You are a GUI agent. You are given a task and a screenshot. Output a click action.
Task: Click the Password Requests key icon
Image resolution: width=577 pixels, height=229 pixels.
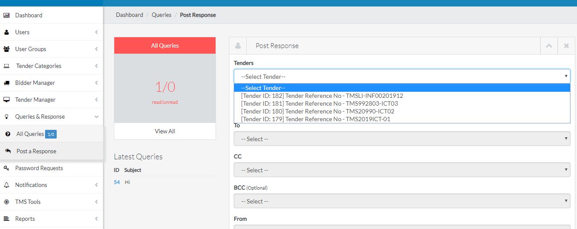coord(6,168)
